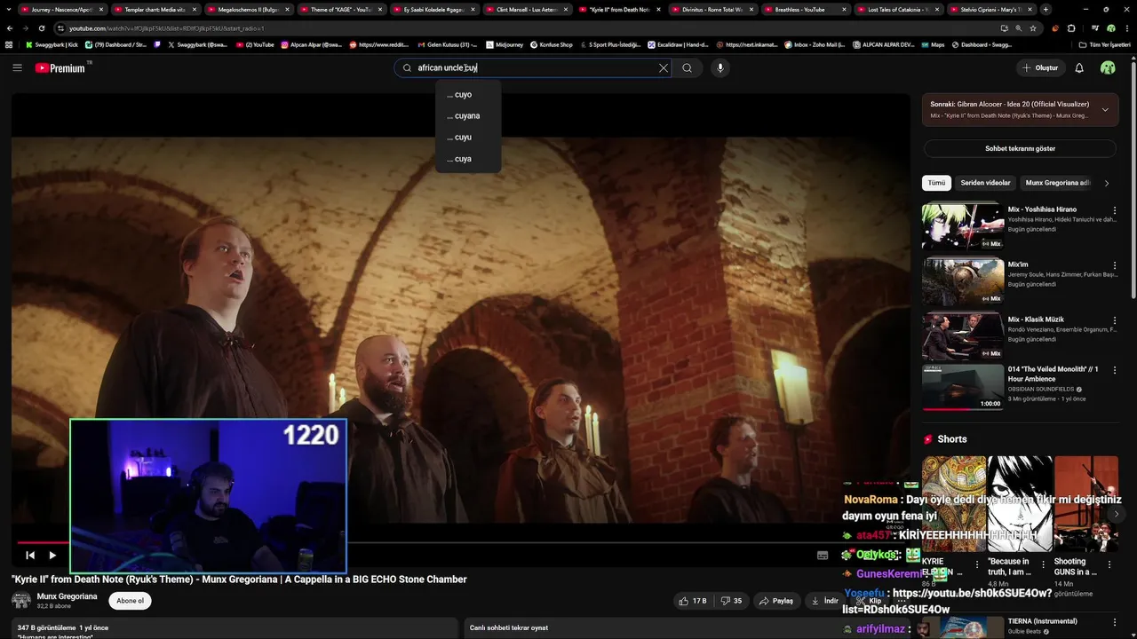The image size is (1137, 639).
Task: Go back in browser history
Action: [10, 28]
